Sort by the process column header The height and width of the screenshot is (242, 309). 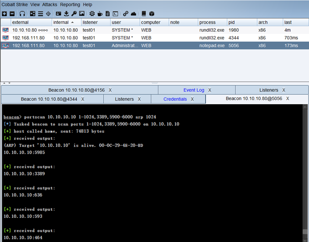(213, 22)
